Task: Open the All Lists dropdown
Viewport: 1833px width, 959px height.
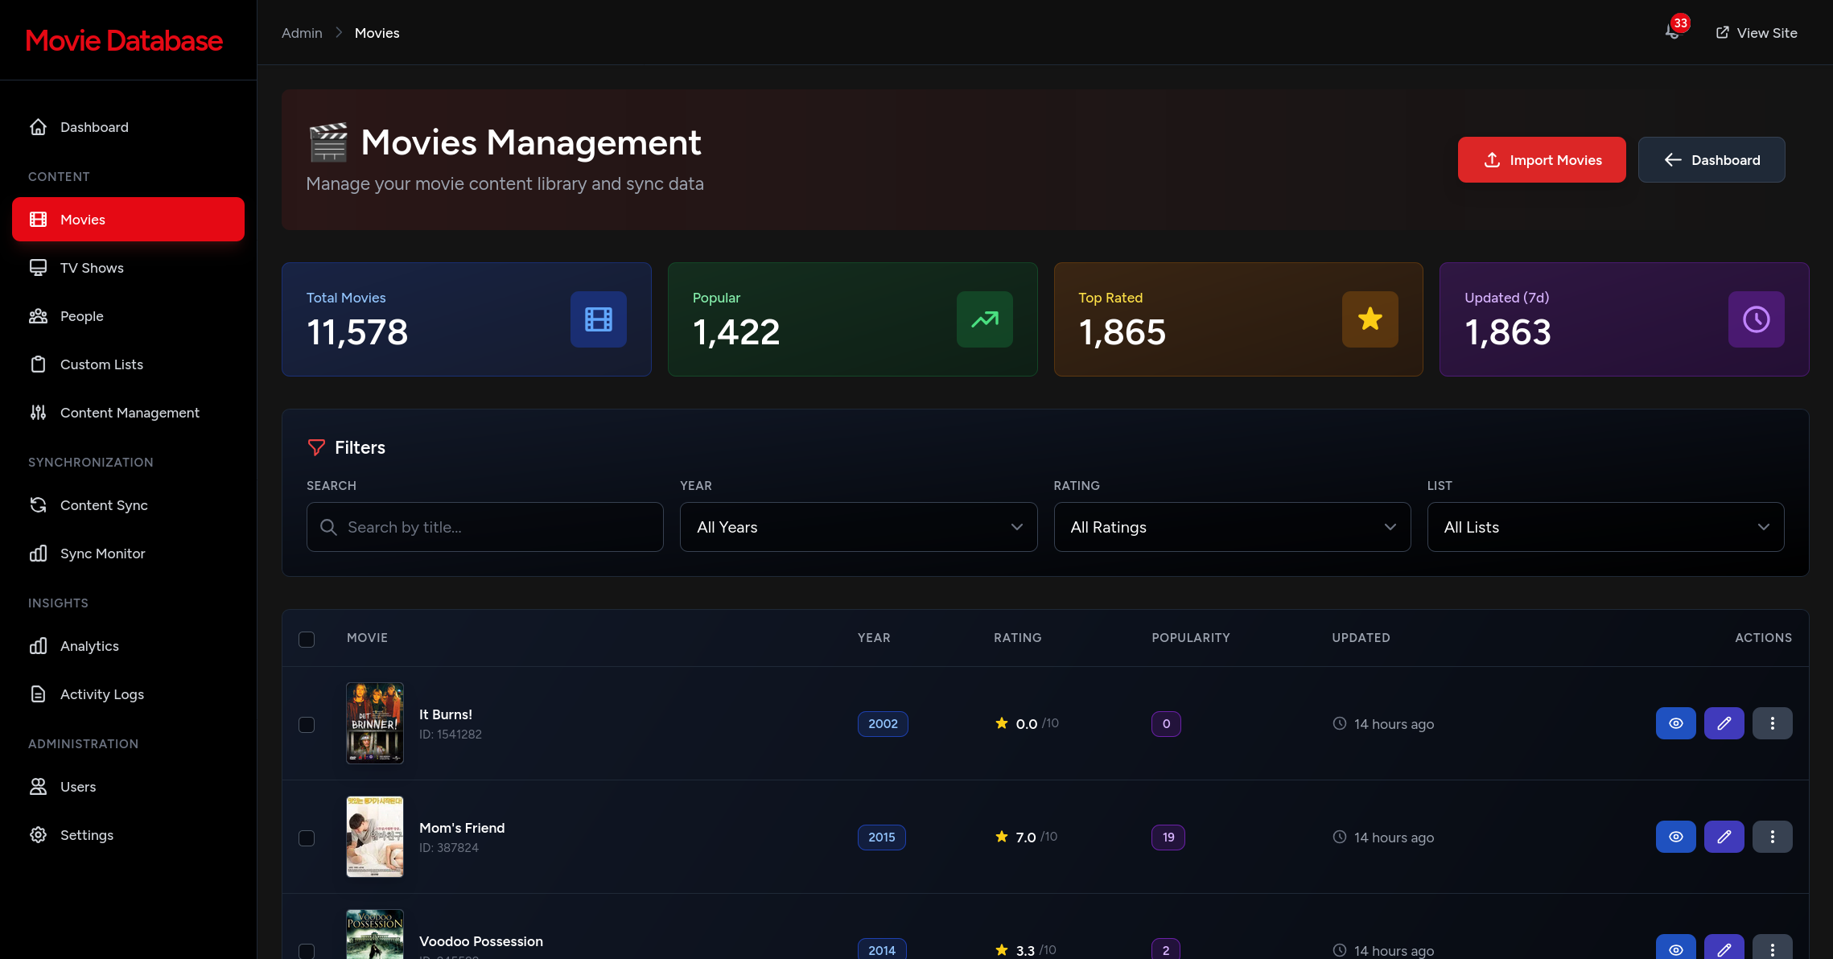Action: [1604, 527]
